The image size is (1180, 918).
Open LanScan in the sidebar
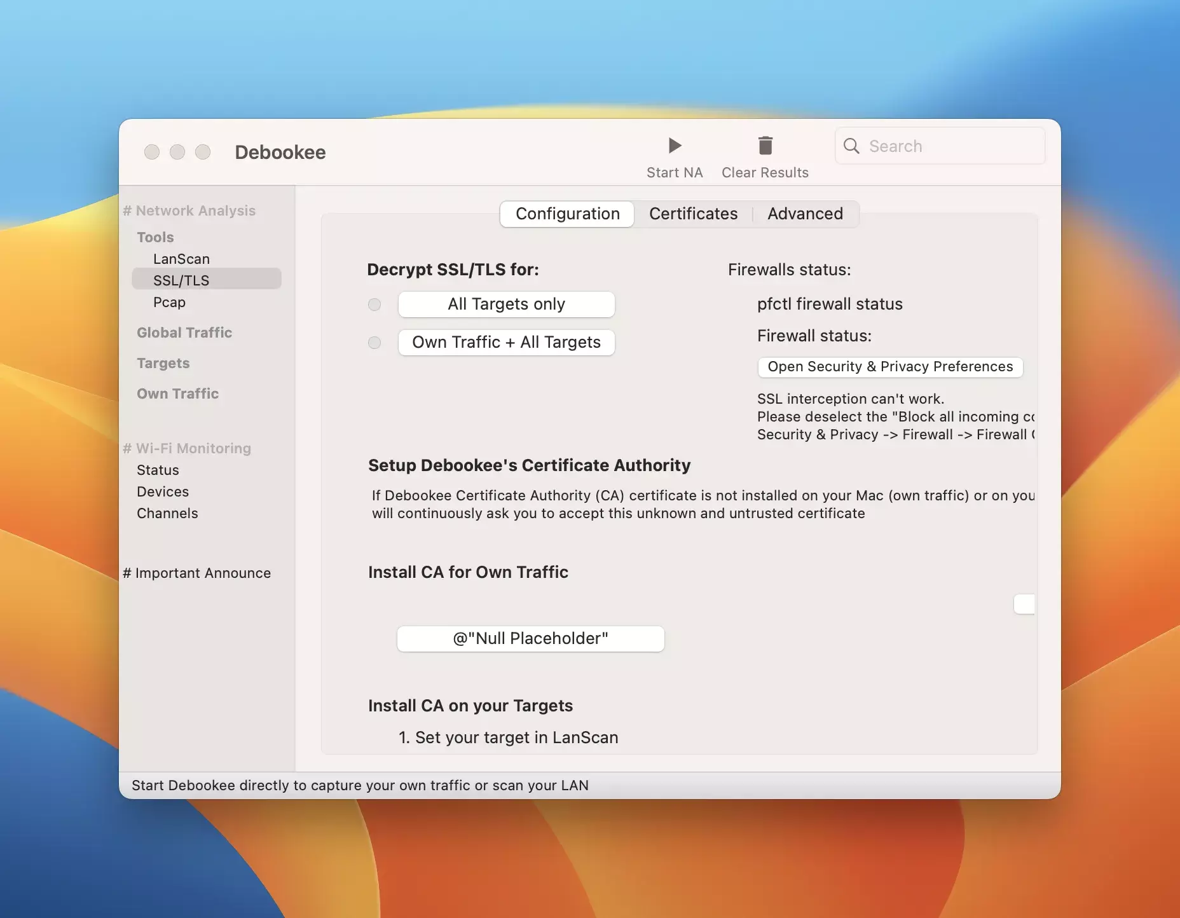pyautogui.click(x=181, y=259)
